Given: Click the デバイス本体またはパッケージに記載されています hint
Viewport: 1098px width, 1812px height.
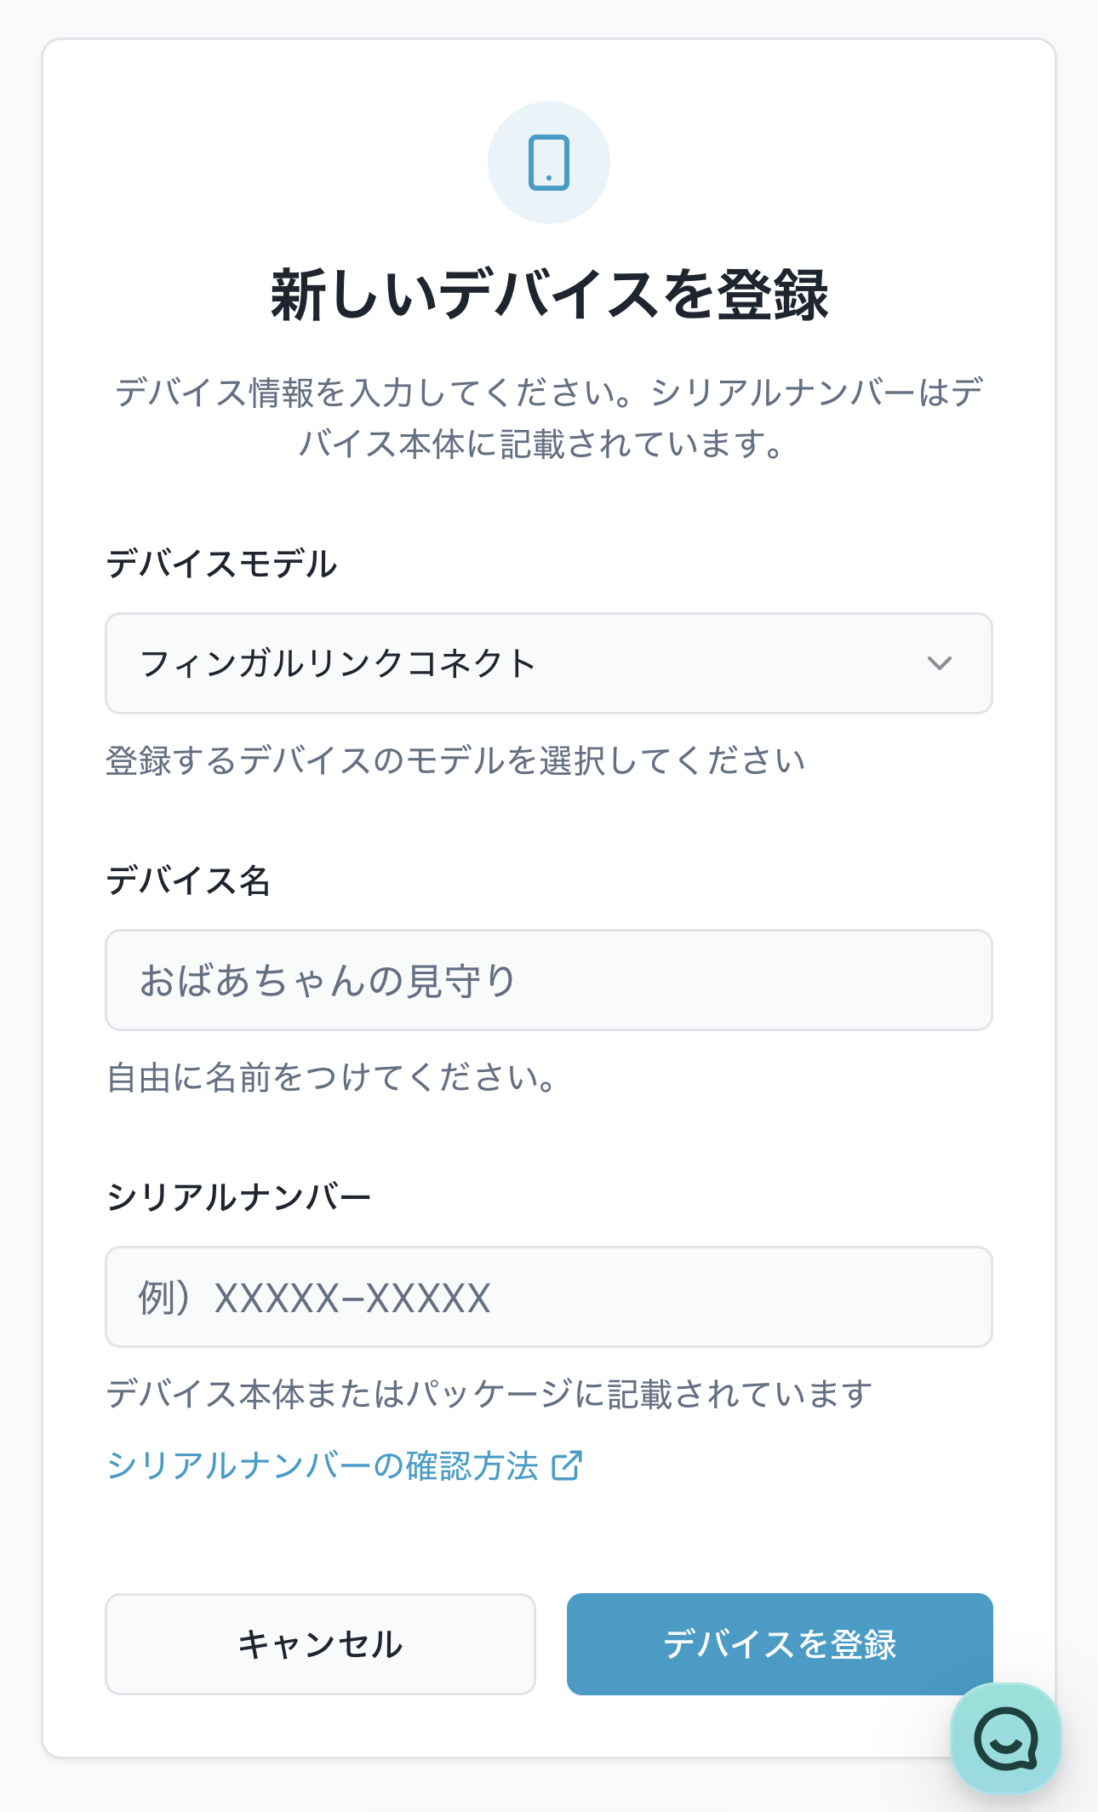Looking at the screenshot, I should (x=489, y=1394).
